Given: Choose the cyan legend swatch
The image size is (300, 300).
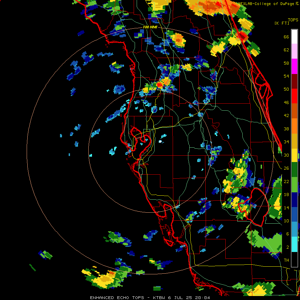Looking at the screenshot, I should click(x=294, y=244).
